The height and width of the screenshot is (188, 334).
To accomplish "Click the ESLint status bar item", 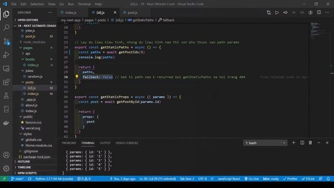I will tap(308, 179).
